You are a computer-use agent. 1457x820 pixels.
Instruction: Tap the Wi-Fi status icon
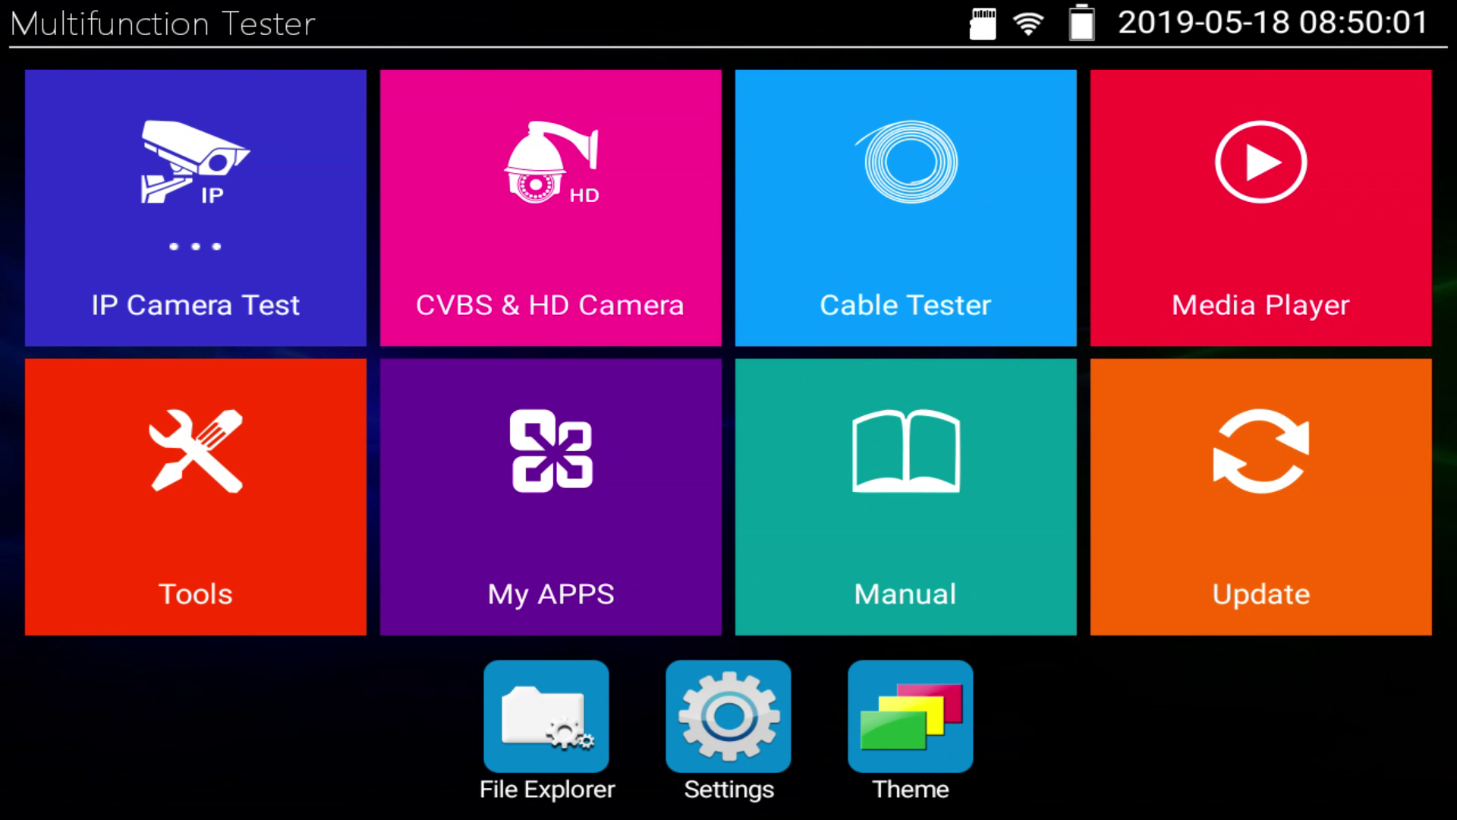pos(1028,24)
